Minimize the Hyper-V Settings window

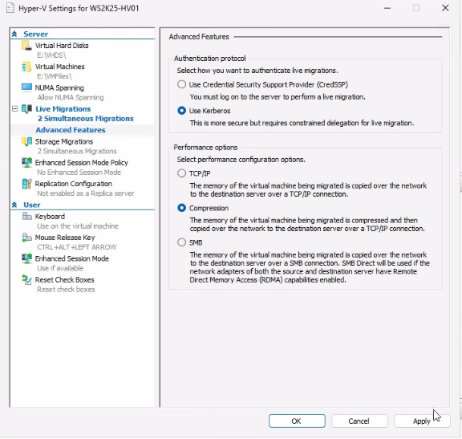[387, 8]
